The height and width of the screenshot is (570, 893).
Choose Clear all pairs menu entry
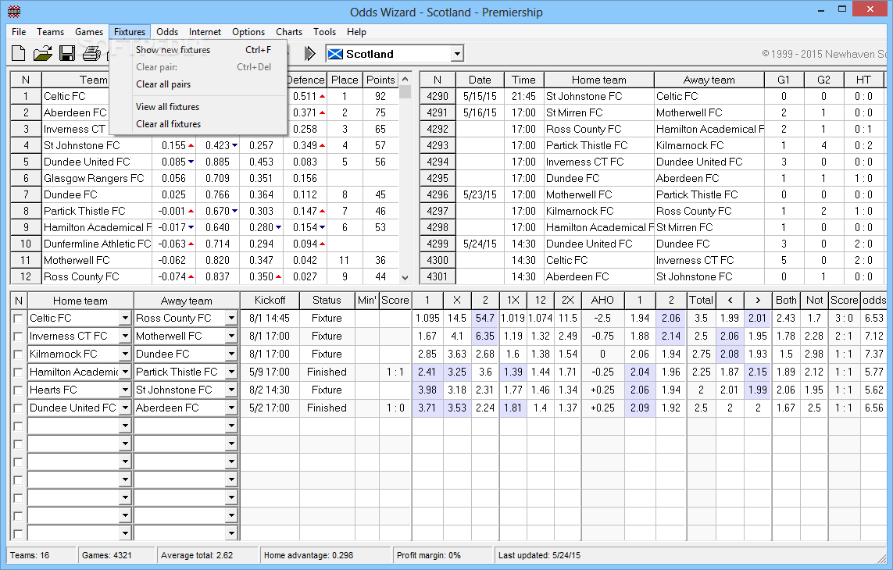point(198,84)
